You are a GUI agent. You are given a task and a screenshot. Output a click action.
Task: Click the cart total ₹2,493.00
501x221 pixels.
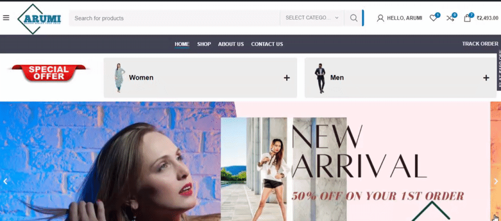coord(487,18)
